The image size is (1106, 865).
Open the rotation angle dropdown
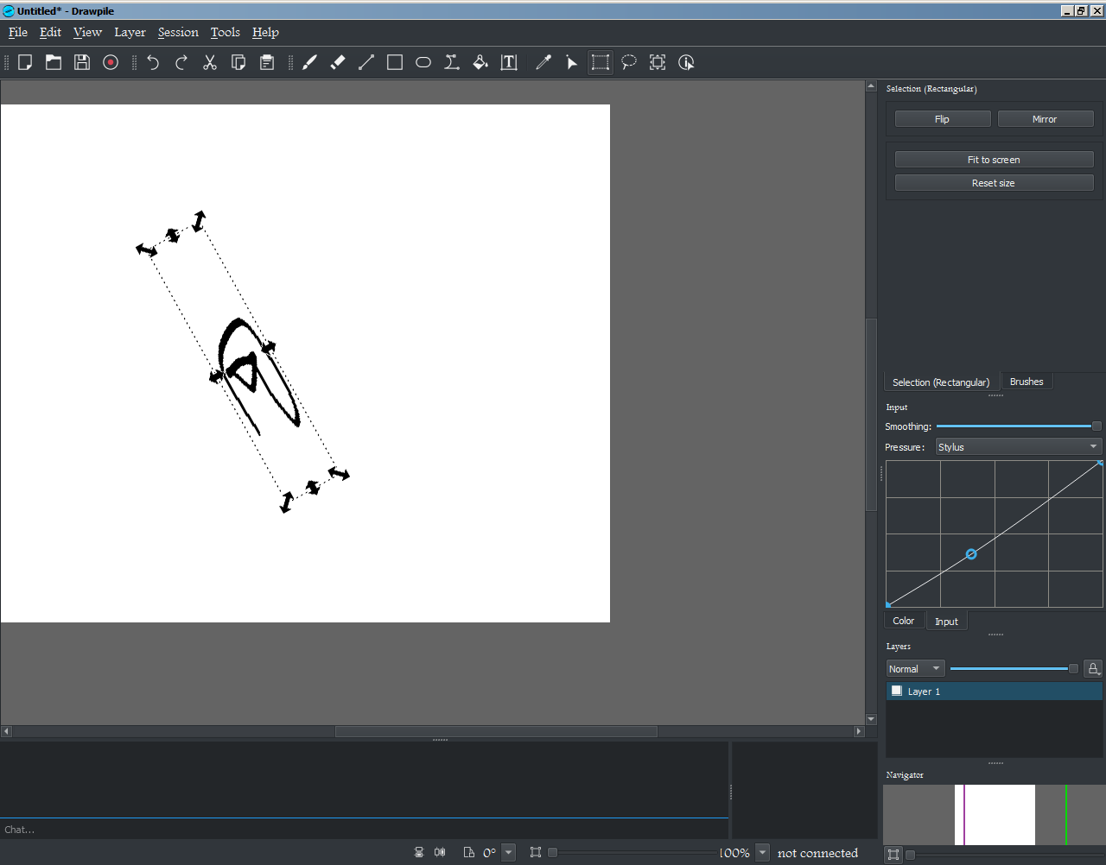[x=509, y=852]
